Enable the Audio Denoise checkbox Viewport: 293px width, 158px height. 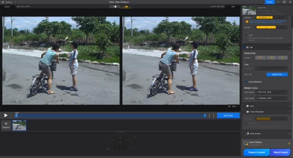(244, 133)
